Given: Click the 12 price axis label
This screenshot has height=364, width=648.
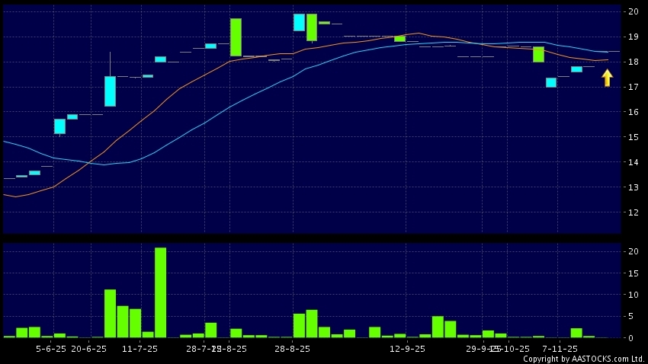Looking at the screenshot, I should 634,212.
